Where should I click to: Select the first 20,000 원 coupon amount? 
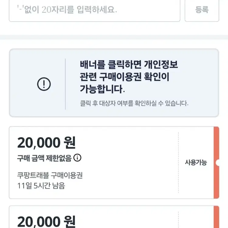[46, 143]
